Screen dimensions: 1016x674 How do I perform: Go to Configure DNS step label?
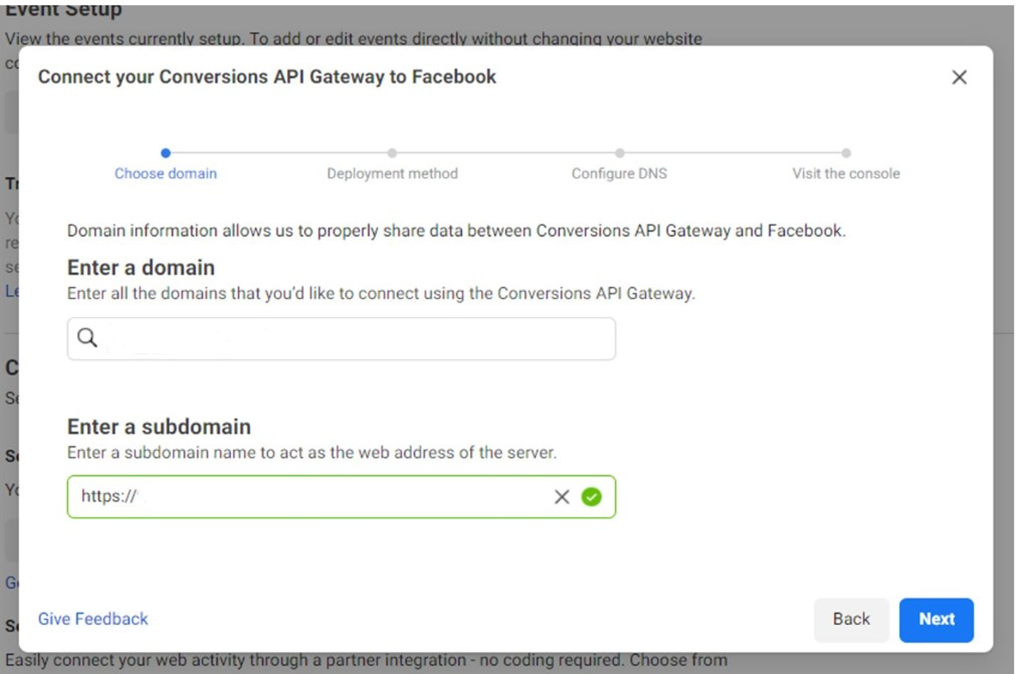tap(619, 174)
